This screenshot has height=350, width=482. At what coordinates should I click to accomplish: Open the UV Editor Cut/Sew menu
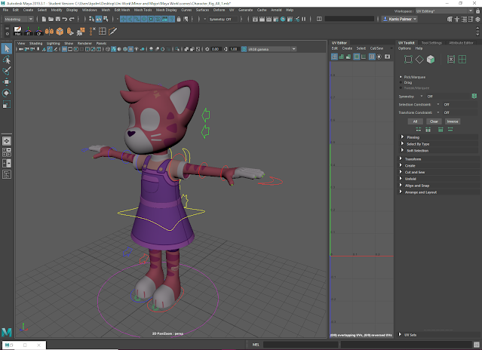tap(376, 48)
